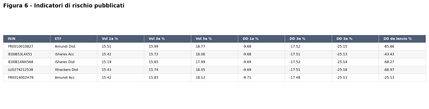Click the Xtrackers Dist ETF cell
The image size is (429, 109).
click(74, 70)
